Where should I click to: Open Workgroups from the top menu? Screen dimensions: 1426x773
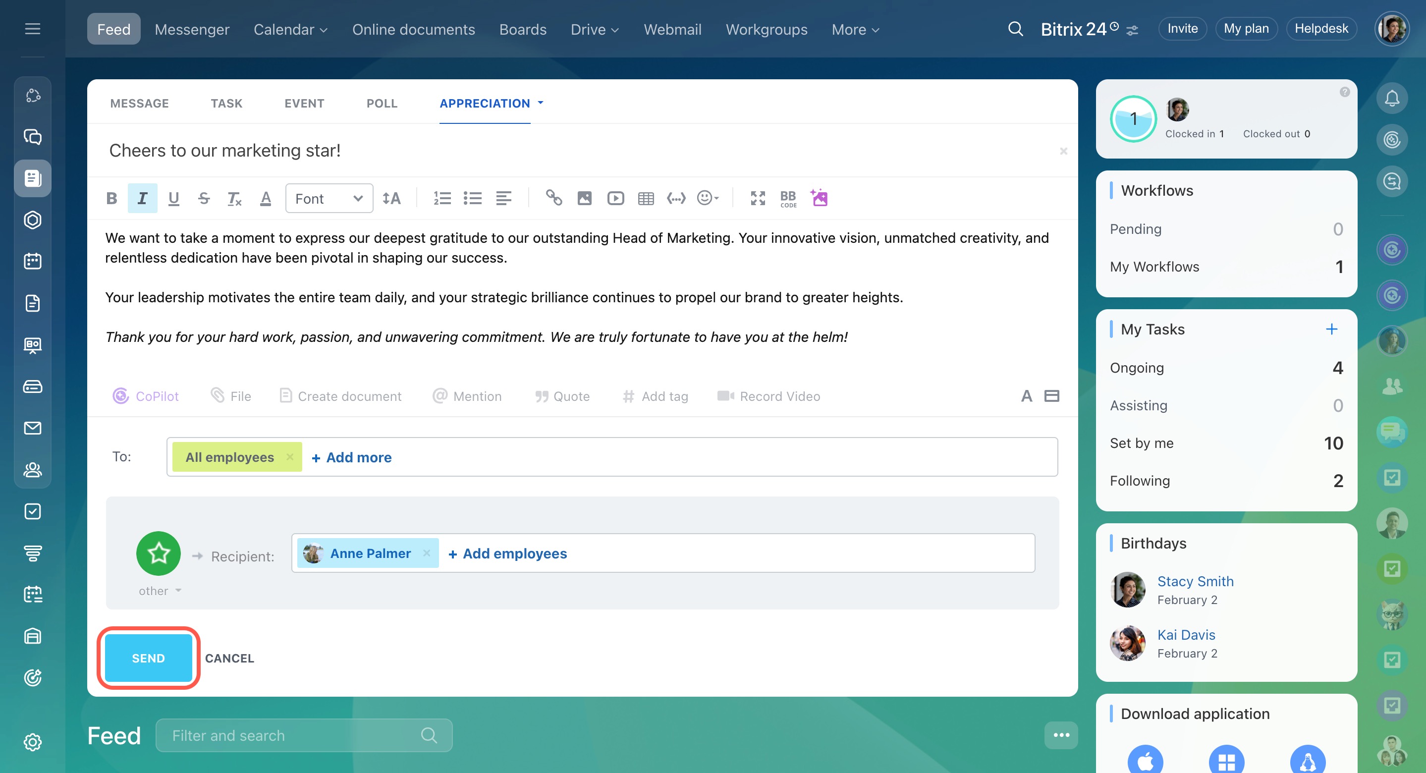pos(766,29)
